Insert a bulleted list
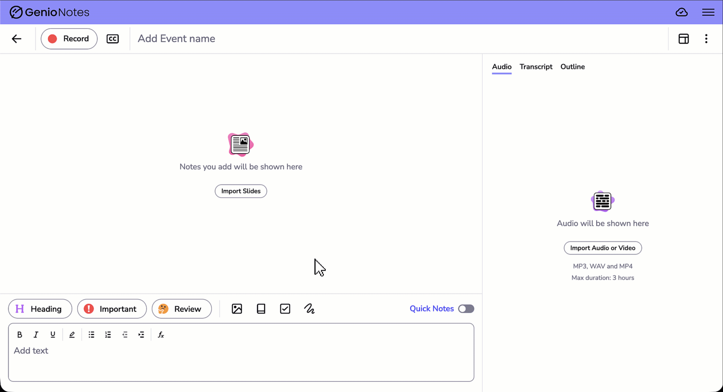The width and height of the screenshot is (723, 392). [x=91, y=335]
